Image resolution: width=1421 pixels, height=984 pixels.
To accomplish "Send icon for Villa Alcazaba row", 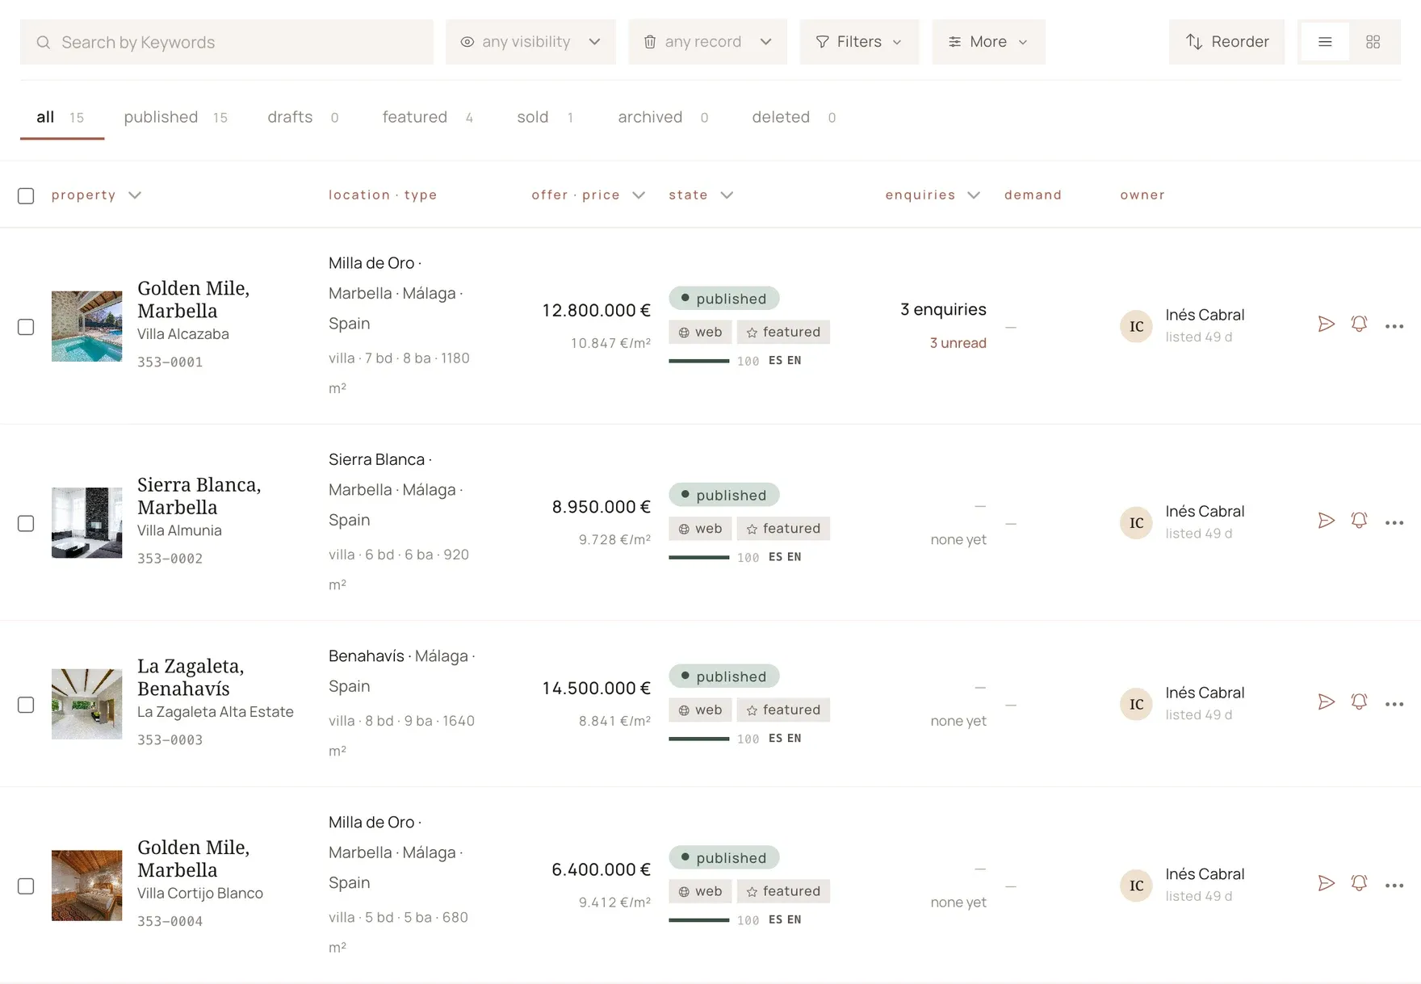I will click(x=1326, y=325).
